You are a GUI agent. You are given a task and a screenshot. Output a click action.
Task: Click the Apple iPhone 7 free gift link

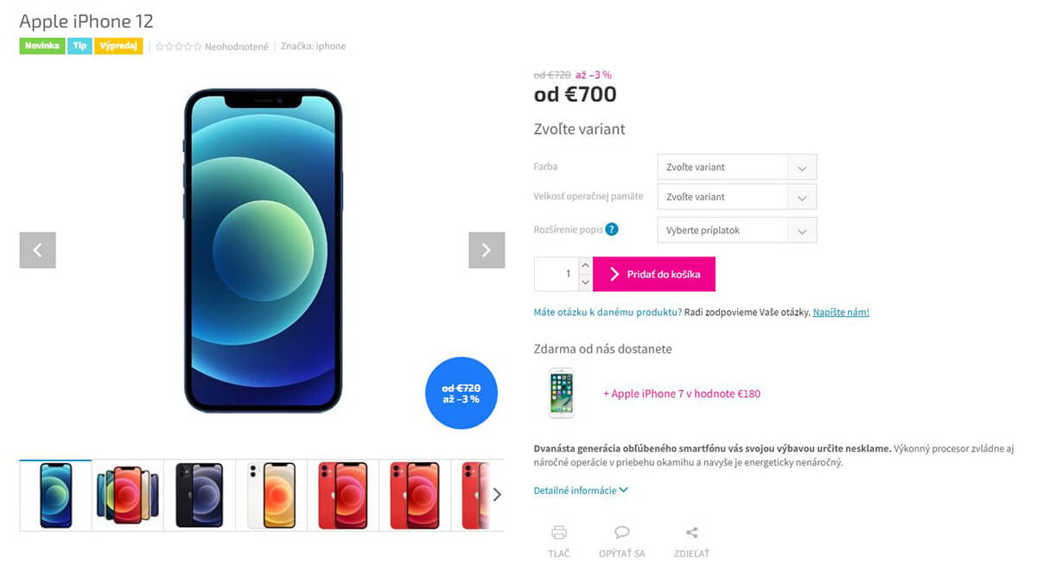682,394
